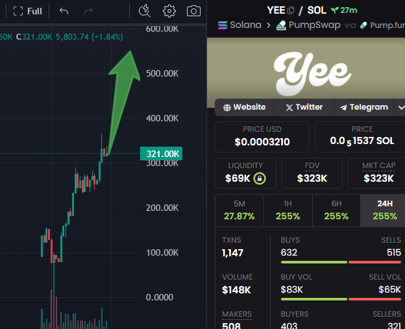Select the 1H timeframe tab
The image size is (405, 329).
288,210
